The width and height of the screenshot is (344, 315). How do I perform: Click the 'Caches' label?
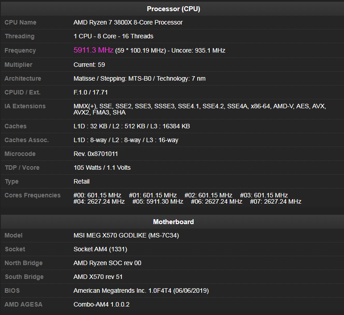pos(16,126)
